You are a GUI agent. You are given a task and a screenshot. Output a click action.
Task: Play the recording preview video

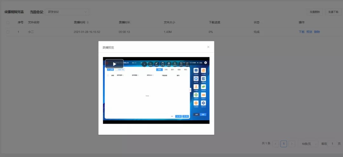tap(114, 64)
